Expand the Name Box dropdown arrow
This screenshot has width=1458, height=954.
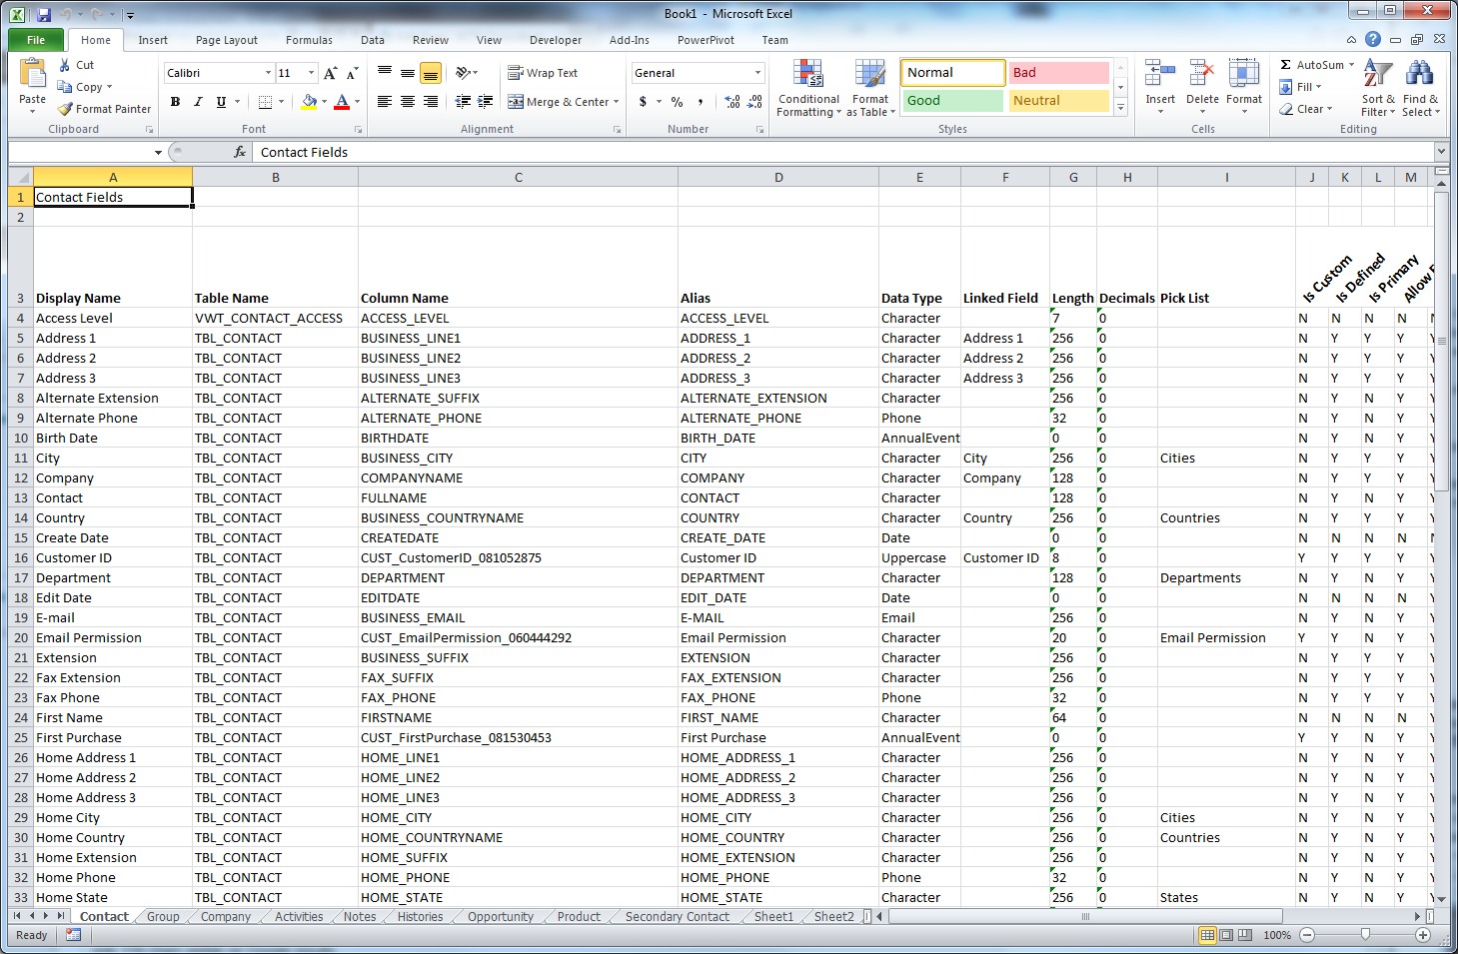(x=158, y=153)
